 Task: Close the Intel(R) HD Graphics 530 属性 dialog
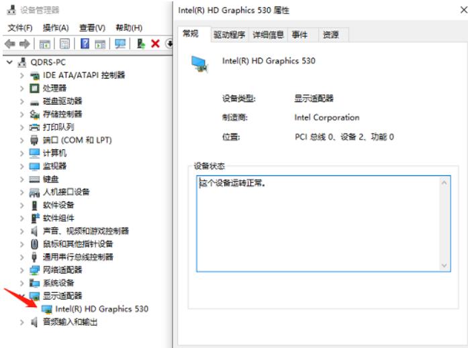pos(463,10)
